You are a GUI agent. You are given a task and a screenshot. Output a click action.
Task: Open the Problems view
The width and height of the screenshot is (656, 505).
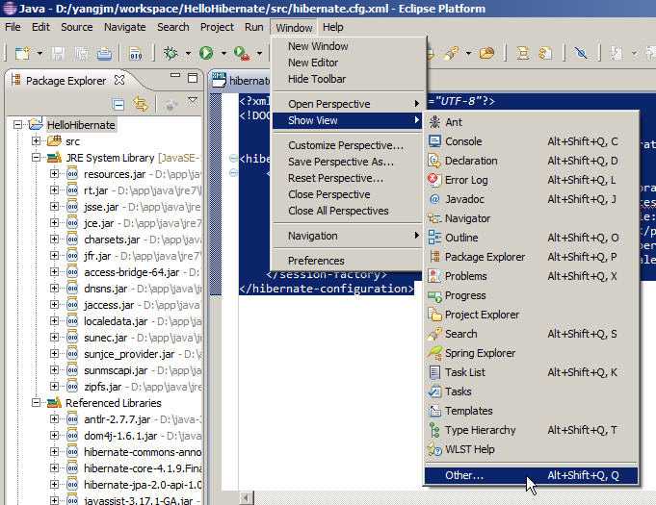point(532,276)
